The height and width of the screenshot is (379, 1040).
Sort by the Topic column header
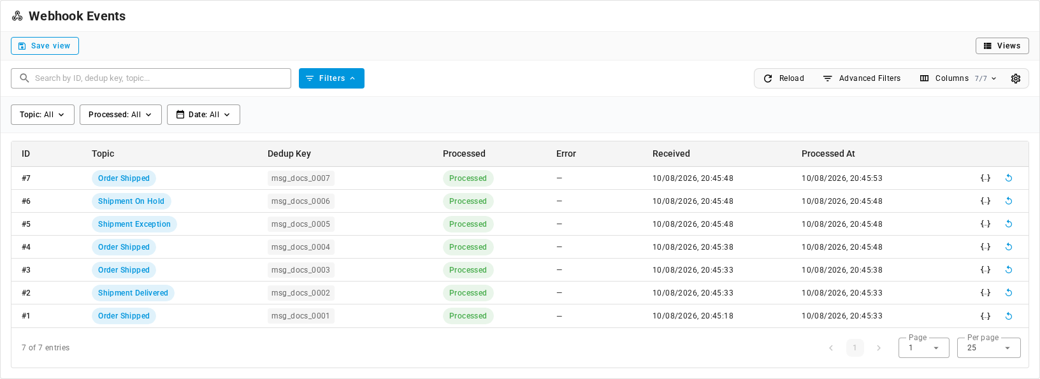tap(103, 154)
